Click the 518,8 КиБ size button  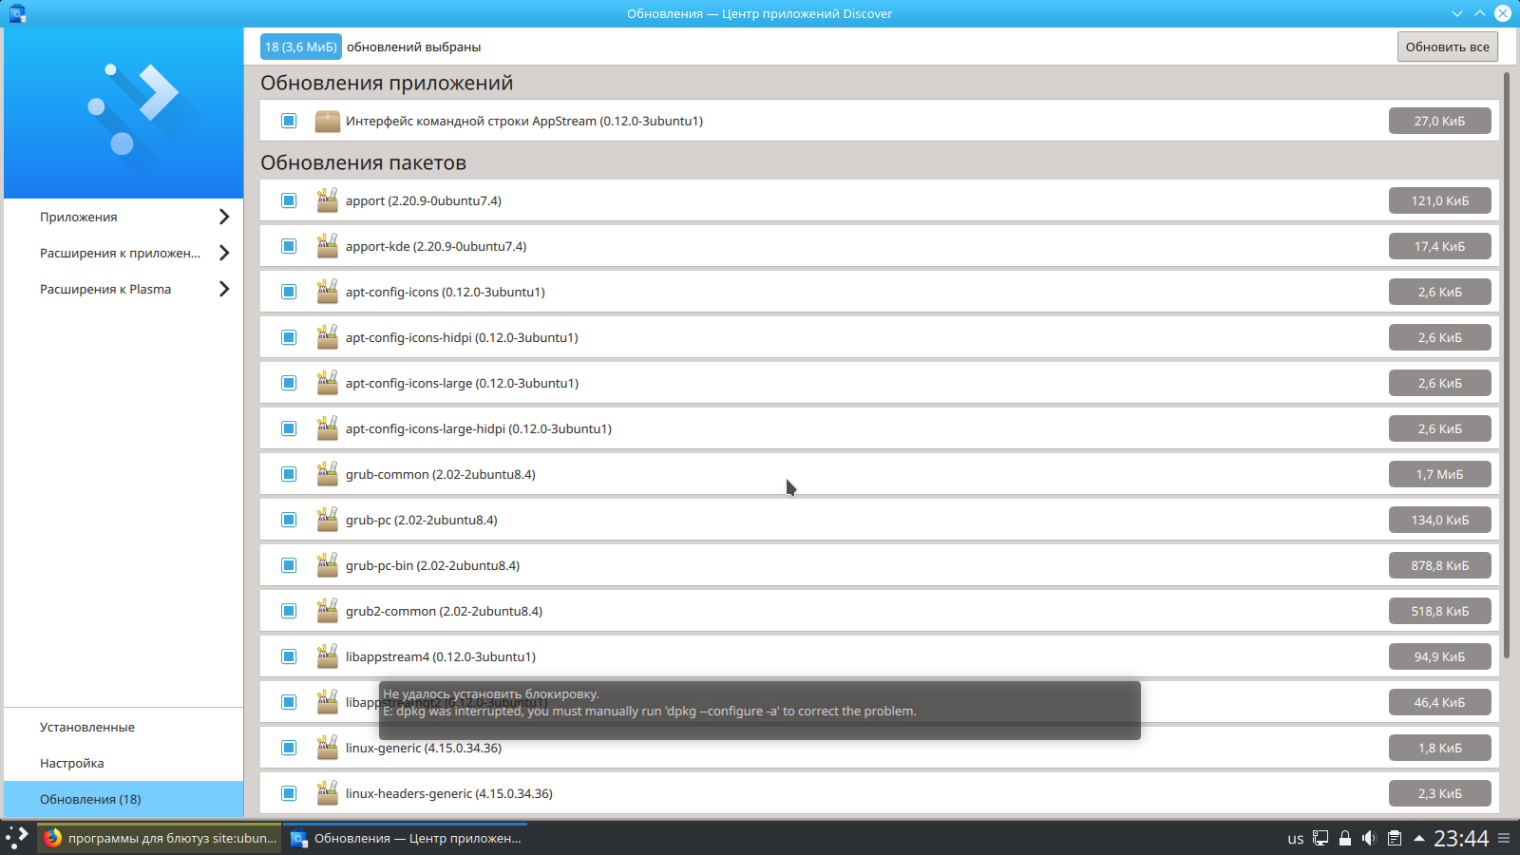(x=1440, y=611)
